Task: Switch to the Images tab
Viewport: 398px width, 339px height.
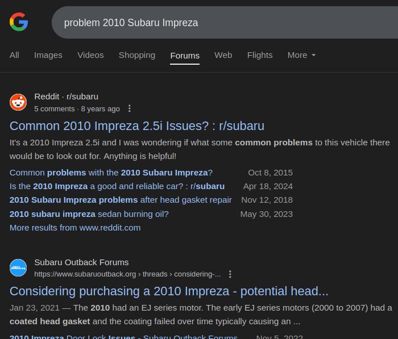Action: [x=48, y=55]
